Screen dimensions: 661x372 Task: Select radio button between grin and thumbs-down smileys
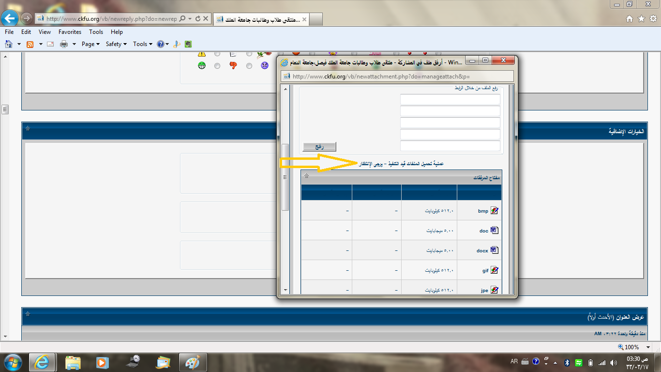pos(217,65)
